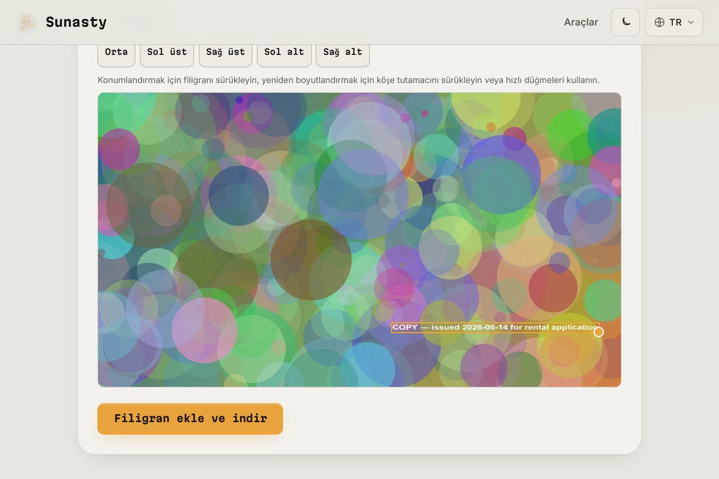719x479 pixels.
Task: Open the TR language dropdown
Action: click(x=674, y=22)
